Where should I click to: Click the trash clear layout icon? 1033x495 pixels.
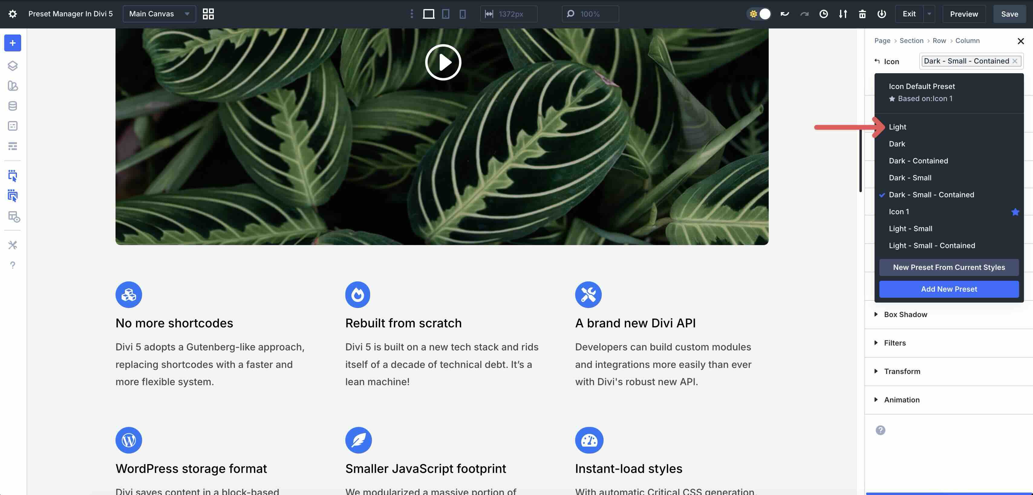click(862, 14)
